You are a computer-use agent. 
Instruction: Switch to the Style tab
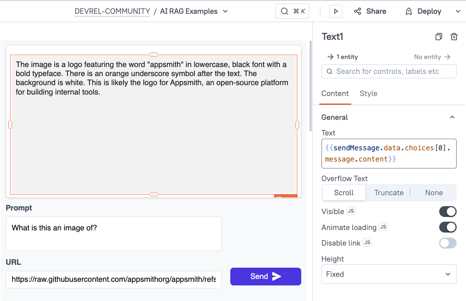coord(368,93)
